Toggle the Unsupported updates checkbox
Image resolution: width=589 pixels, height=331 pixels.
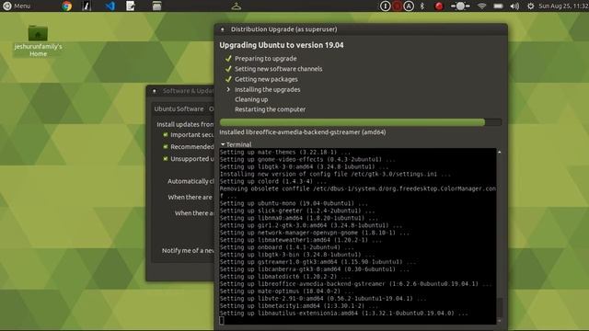[x=166, y=159]
